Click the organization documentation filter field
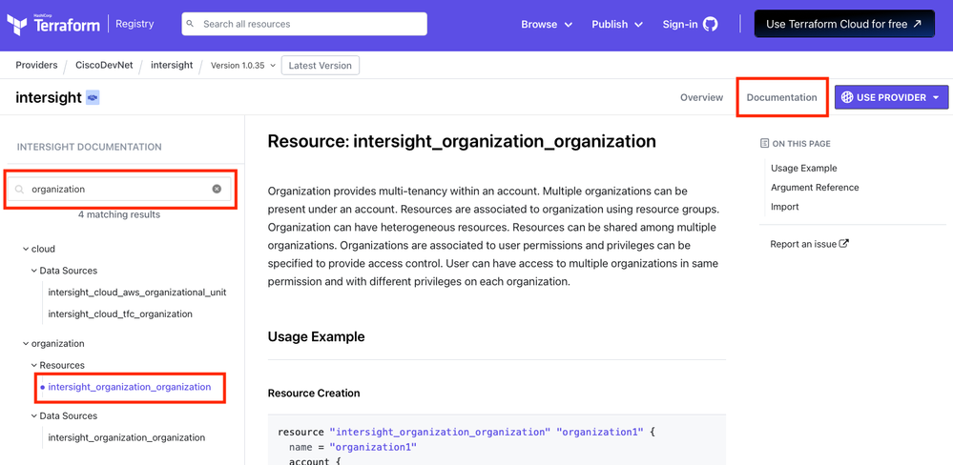 [120, 190]
